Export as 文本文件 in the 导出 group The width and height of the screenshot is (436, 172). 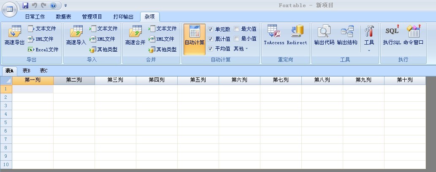(42, 29)
